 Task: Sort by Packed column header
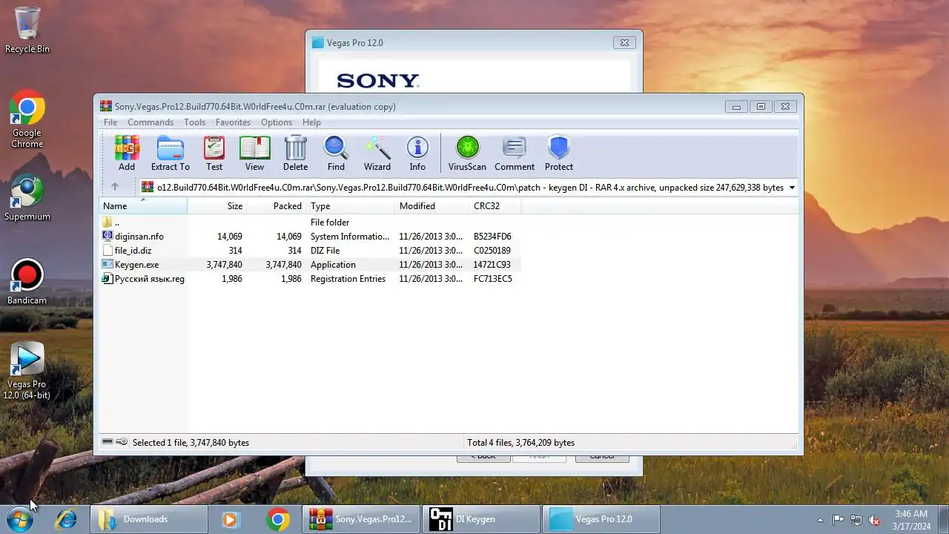point(276,206)
